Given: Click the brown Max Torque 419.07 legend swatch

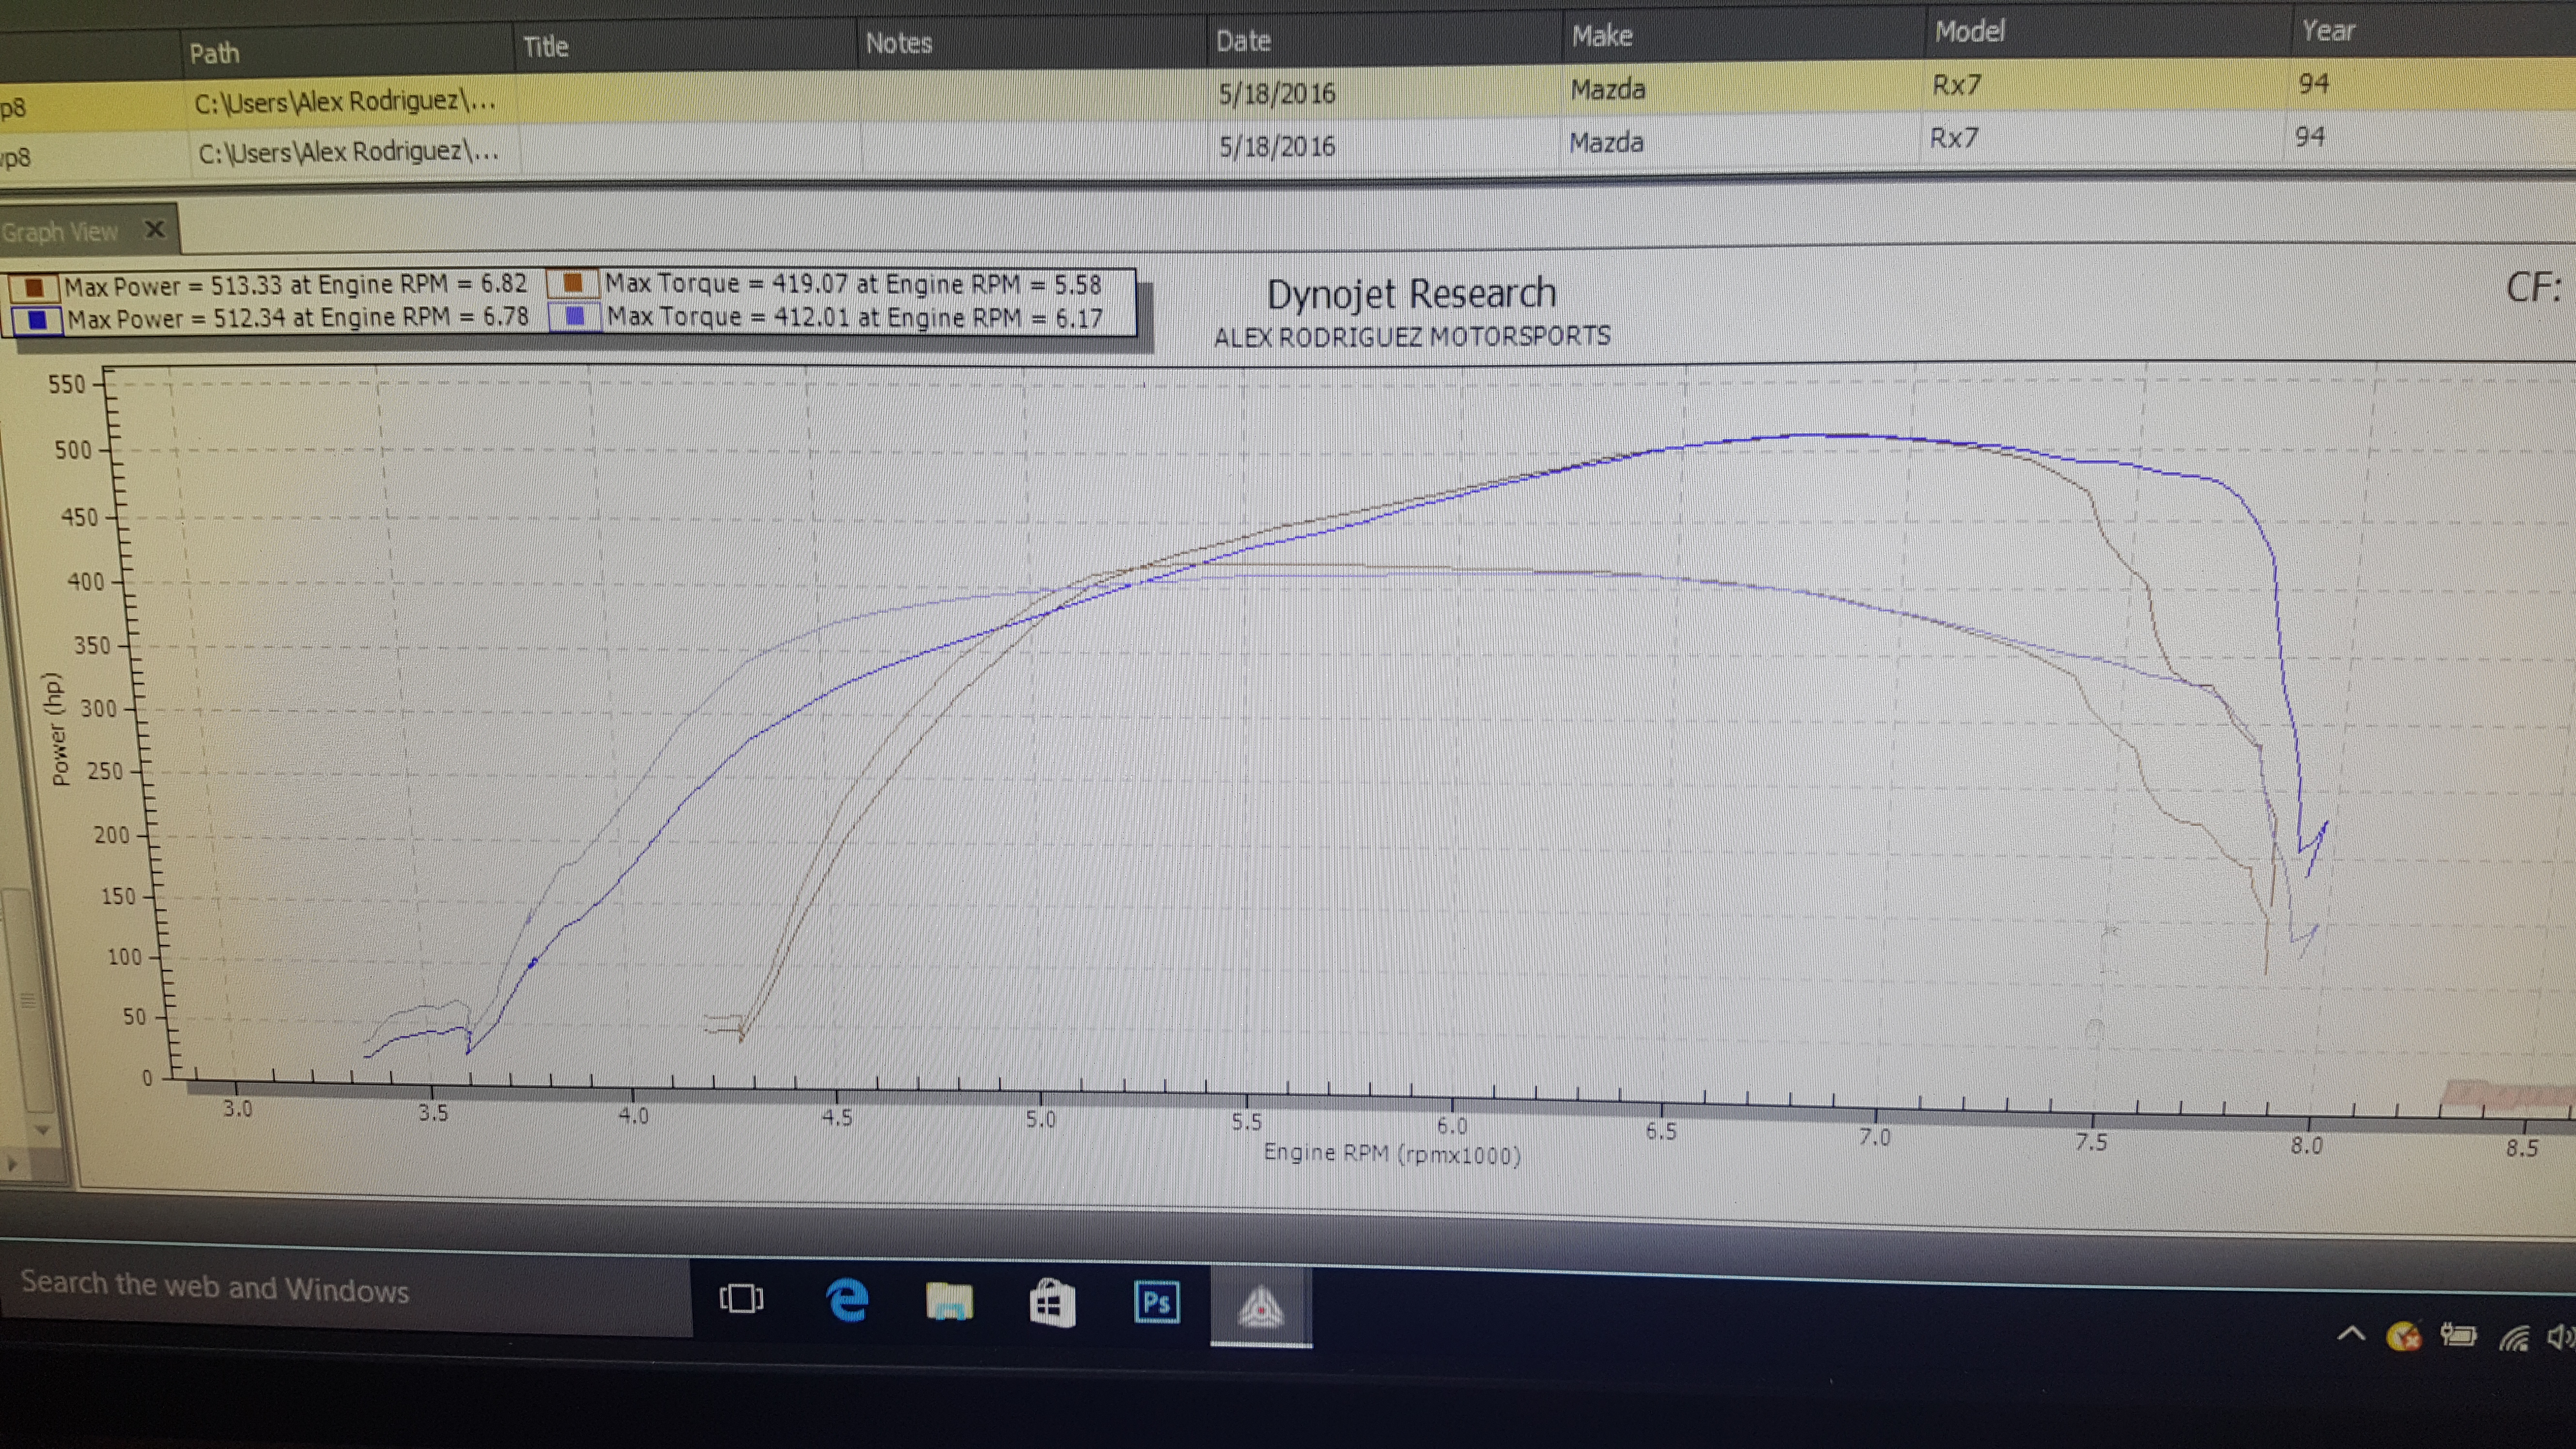Looking at the screenshot, I should (573, 283).
